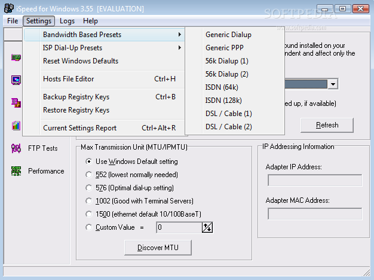This screenshot has height=280, width=374.
Task: Expand ISP Dial-Up Presets submenu
Action: (104, 48)
